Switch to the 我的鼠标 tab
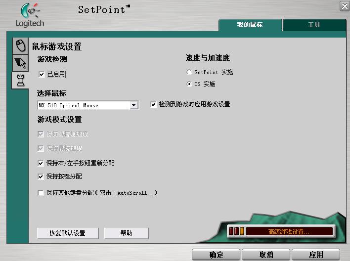 [x=250, y=25]
